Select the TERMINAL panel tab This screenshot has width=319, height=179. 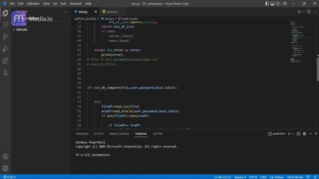[x=141, y=134]
